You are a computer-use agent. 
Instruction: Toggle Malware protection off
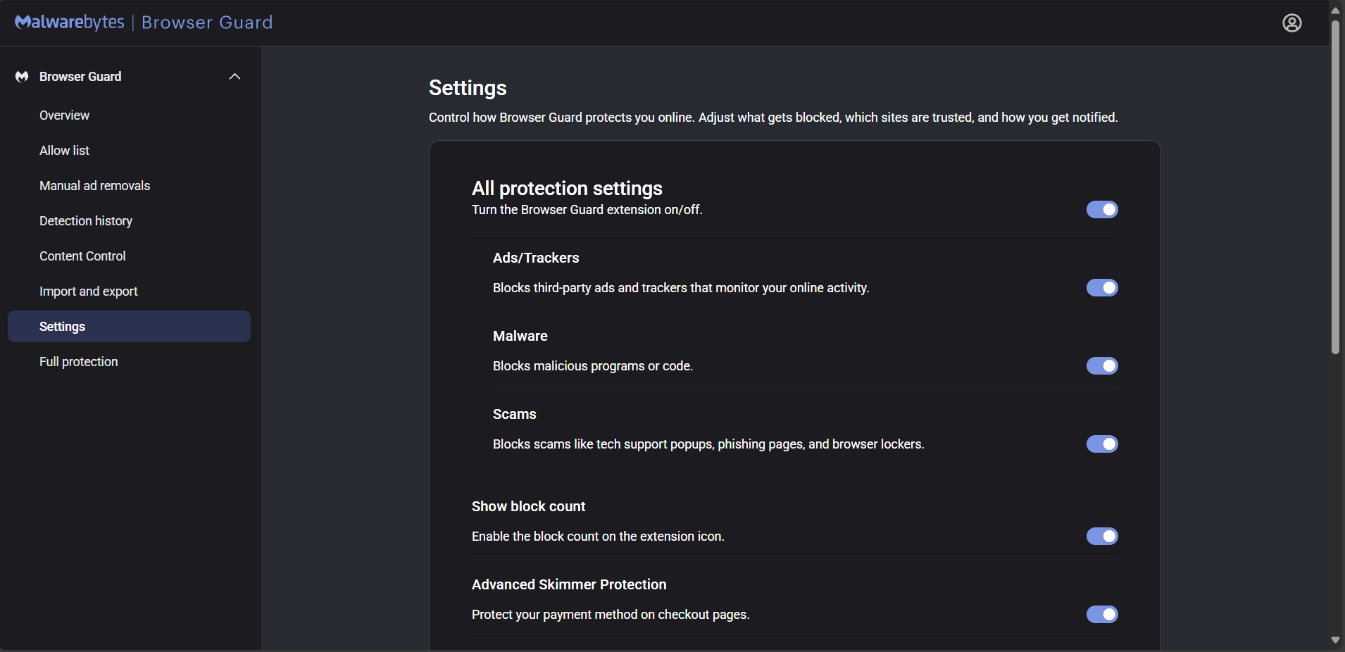(1101, 366)
